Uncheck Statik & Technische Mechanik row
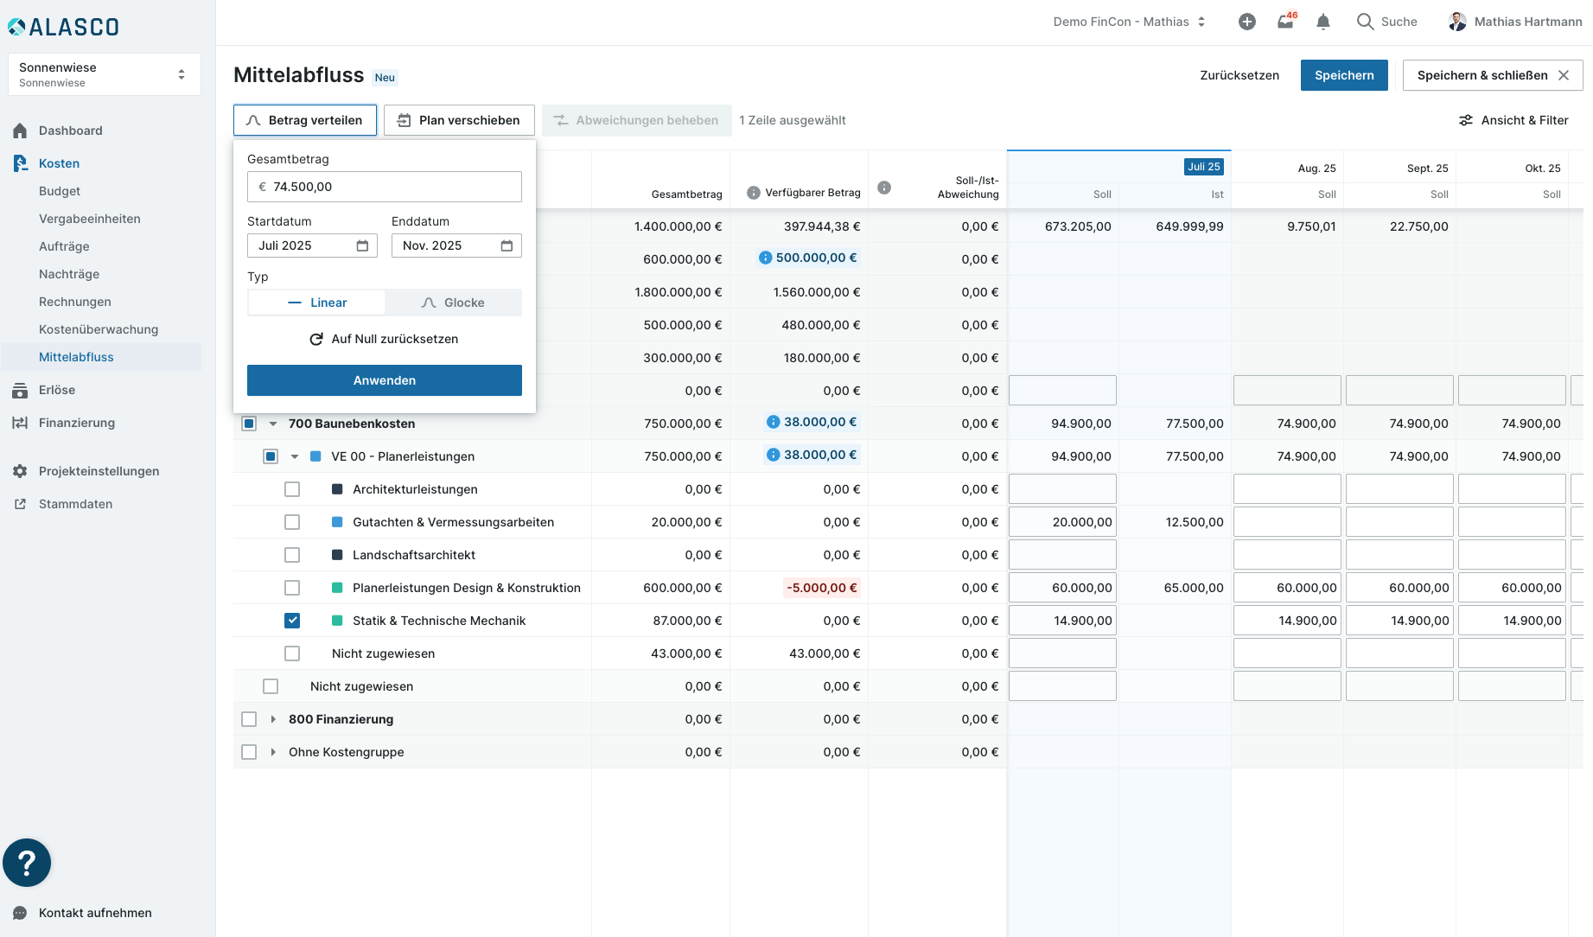The width and height of the screenshot is (1593, 937). point(292,621)
